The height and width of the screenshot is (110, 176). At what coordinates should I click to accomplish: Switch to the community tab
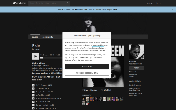click(x=48, y=37)
